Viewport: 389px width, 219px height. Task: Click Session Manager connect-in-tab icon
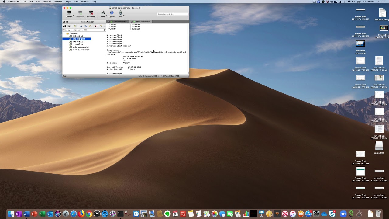pyautogui.click(x=69, y=26)
